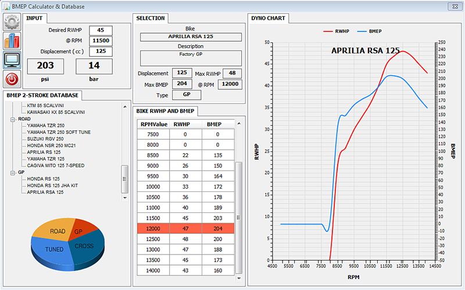
Task: Click the Displacement (cc) input field
Action: click(x=101, y=51)
